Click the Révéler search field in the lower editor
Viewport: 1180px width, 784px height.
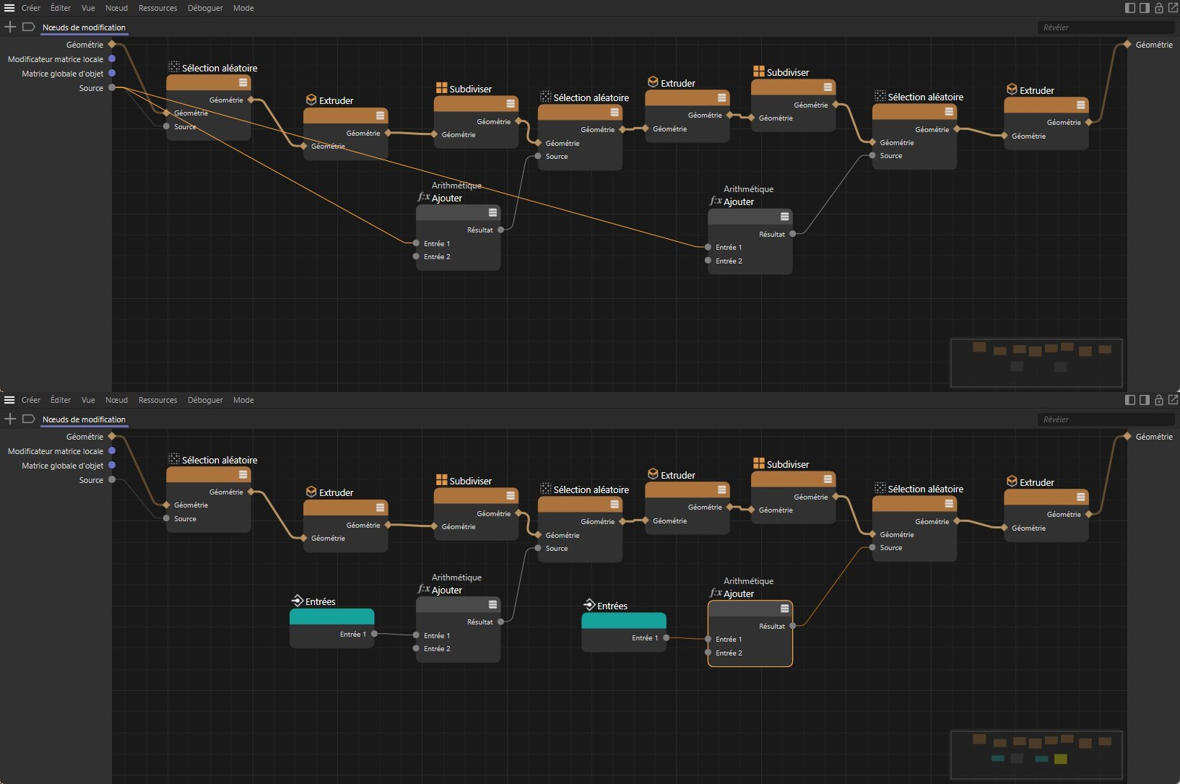coord(1105,419)
